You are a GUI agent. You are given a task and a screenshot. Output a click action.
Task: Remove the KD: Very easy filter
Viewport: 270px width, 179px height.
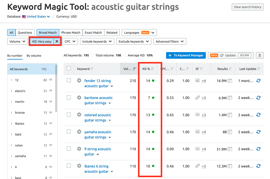(x=57, y=41)
